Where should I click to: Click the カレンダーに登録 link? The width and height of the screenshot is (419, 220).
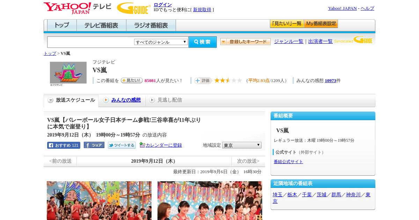point(164,145)
